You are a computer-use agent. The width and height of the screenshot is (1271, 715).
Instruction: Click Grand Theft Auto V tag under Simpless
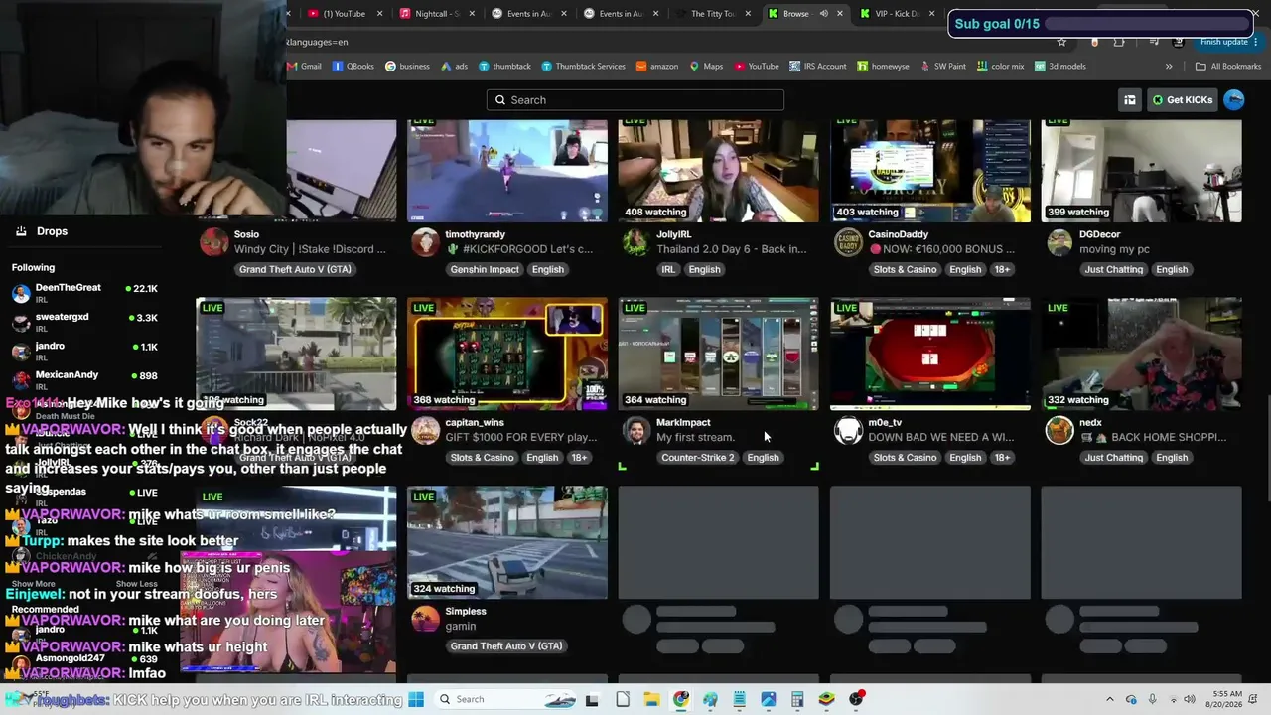pos(505,646)
